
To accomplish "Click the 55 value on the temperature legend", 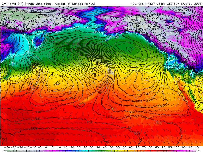I will pos(118,147).
